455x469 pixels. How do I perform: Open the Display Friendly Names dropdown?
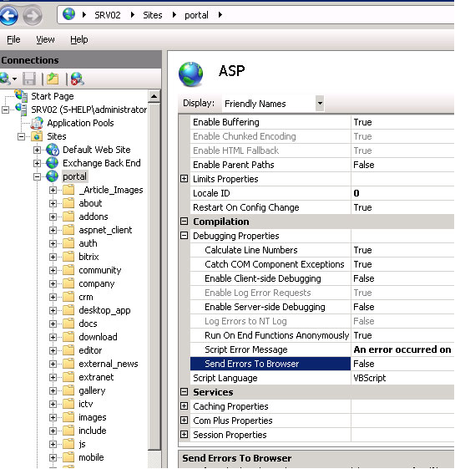click(x=320, y=104)
